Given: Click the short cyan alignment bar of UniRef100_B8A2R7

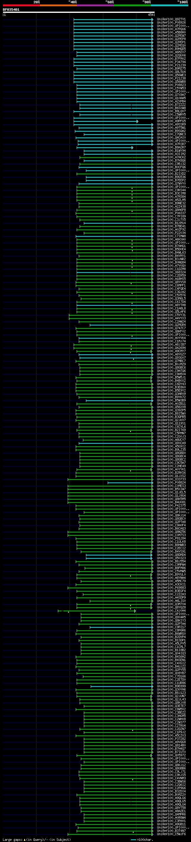Looking at the screenshot, I should 105,148.
